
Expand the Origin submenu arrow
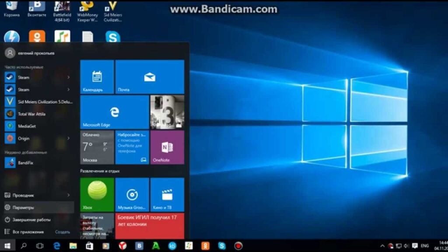69,138
